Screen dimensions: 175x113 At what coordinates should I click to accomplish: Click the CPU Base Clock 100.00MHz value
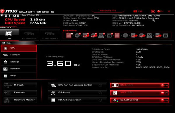142,49
